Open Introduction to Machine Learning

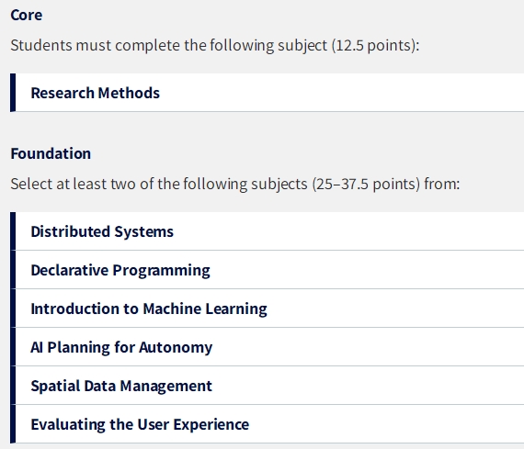point(149,309)
